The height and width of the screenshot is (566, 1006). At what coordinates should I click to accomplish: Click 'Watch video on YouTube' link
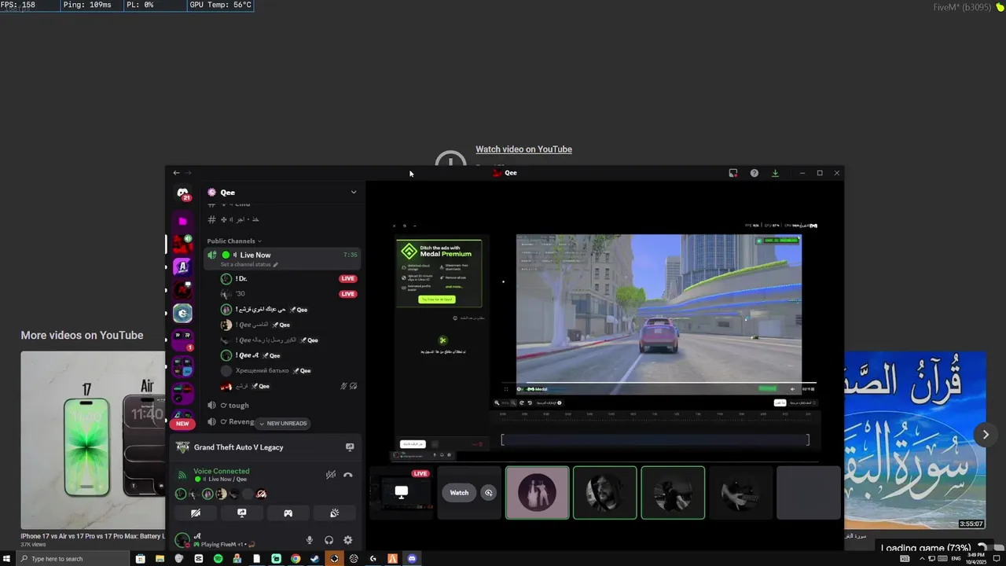tap(523, 149)
